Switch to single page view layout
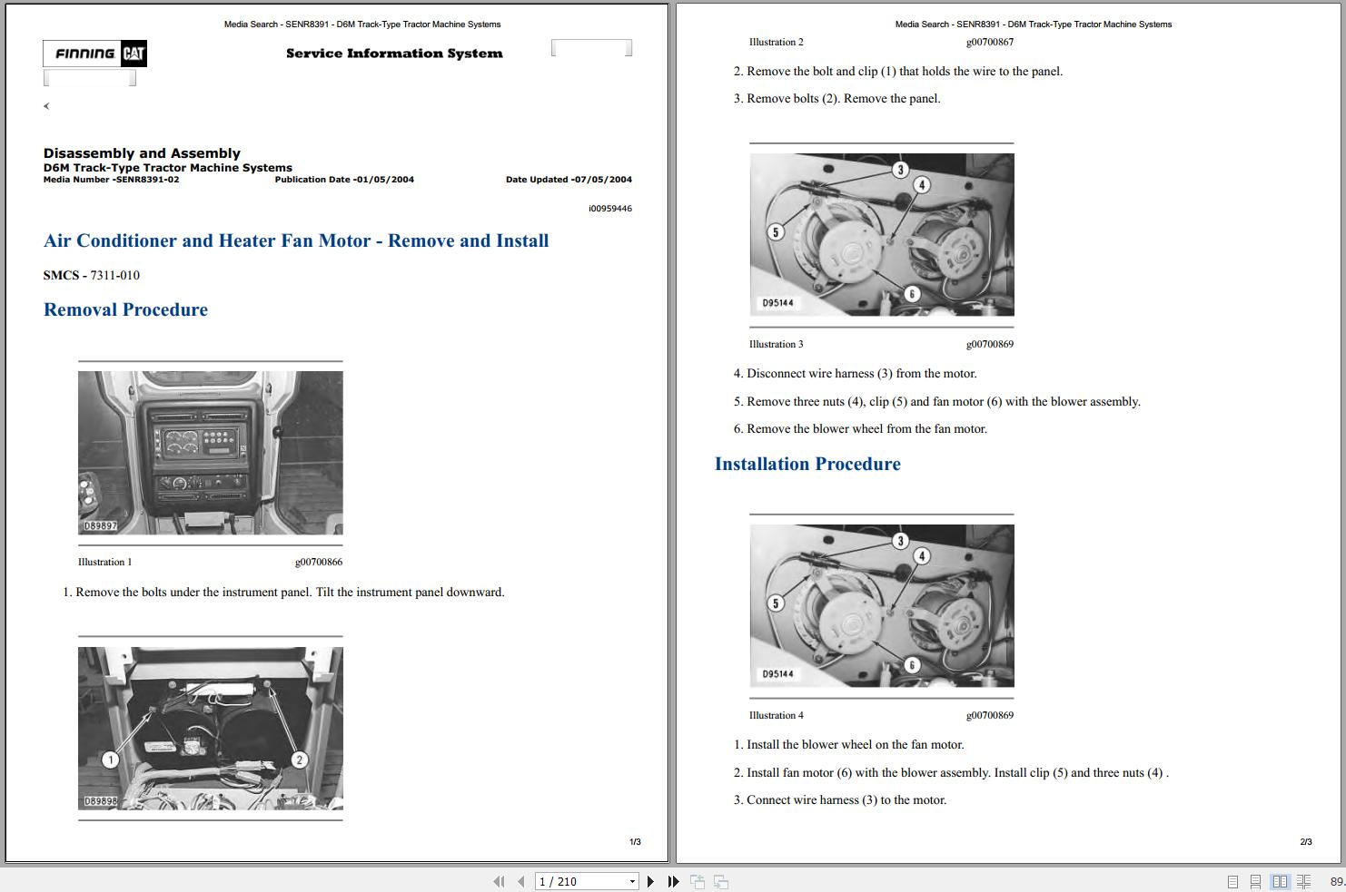Image resolution: width=1346 pixels, height=892 pixels. [x=1232, y=881]
